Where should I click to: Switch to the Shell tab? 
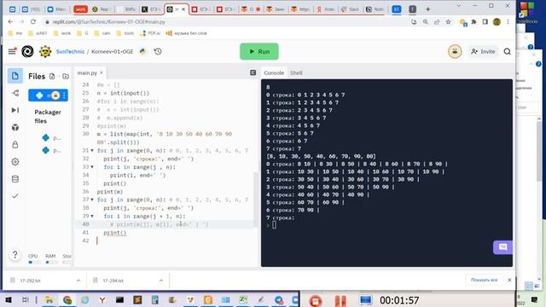click(x=296, y=72)
